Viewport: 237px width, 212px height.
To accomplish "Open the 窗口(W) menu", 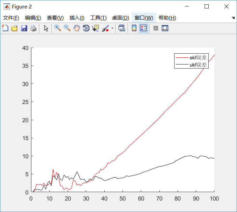I will click(x=144, y=18).
